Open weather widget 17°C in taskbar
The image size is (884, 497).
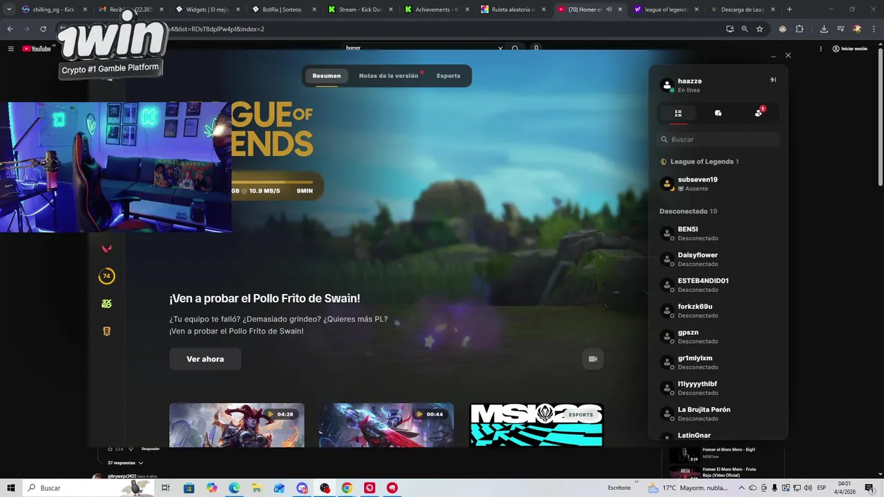point(687,488)
